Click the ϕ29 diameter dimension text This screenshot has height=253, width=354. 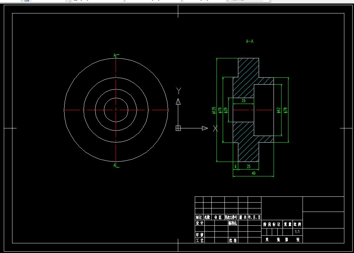226,110
